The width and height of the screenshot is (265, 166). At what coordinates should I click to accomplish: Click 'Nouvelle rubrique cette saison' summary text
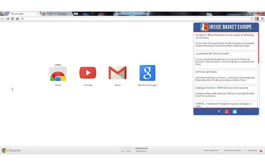(x=225, y=95)
